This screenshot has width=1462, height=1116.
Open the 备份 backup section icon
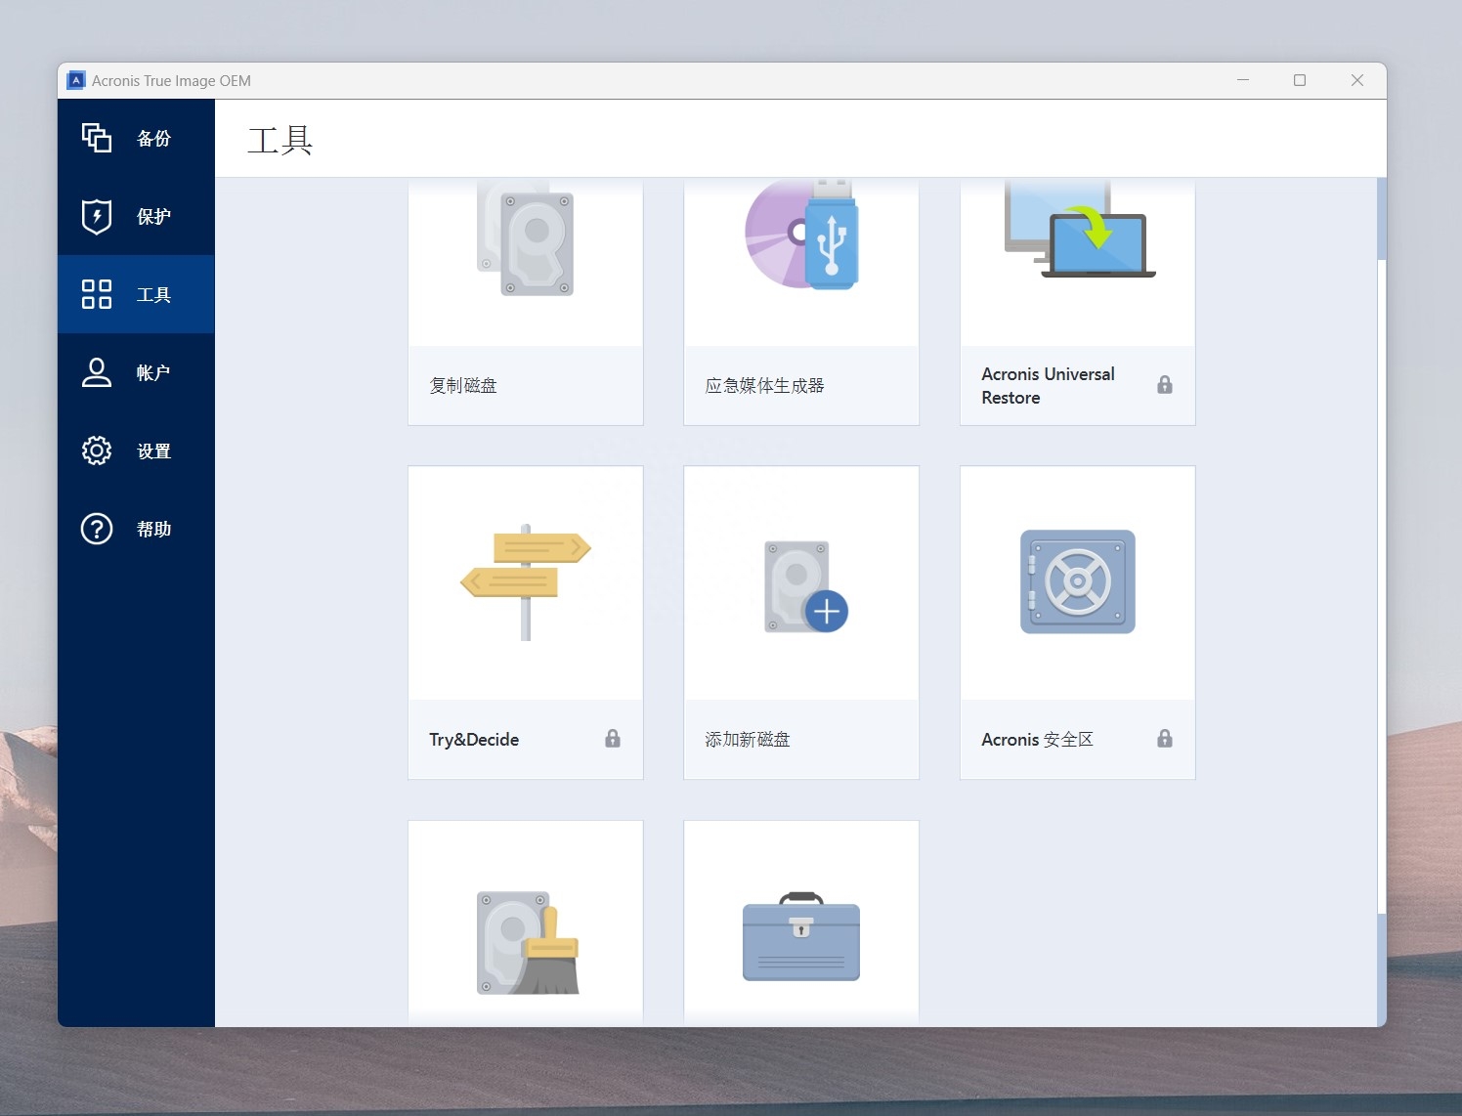96,138
